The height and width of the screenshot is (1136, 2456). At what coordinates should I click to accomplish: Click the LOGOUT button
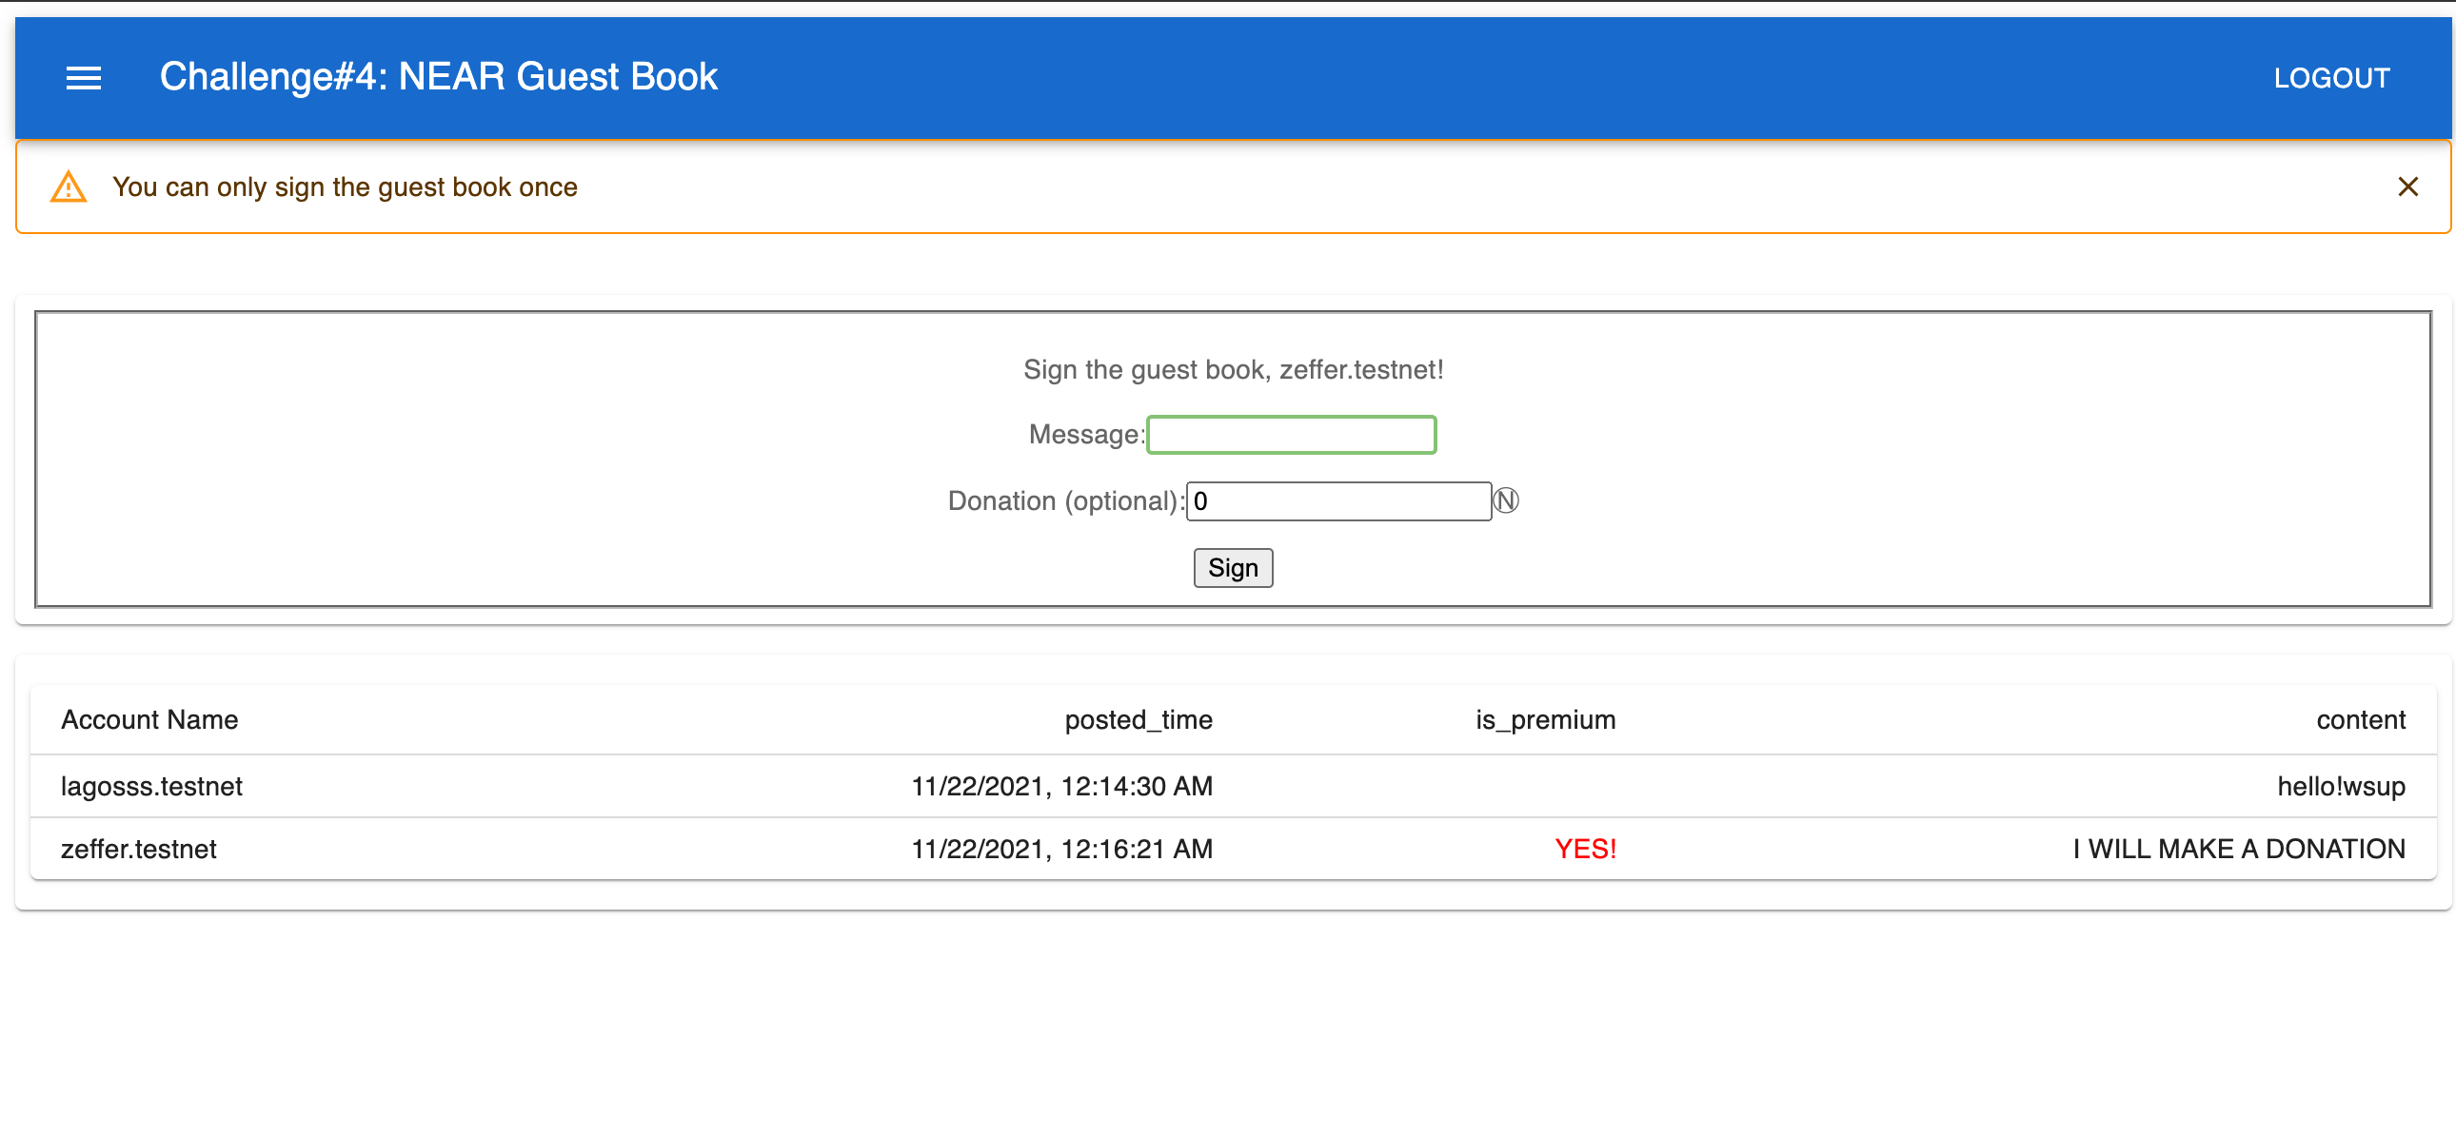click(x=2331, y=77)
